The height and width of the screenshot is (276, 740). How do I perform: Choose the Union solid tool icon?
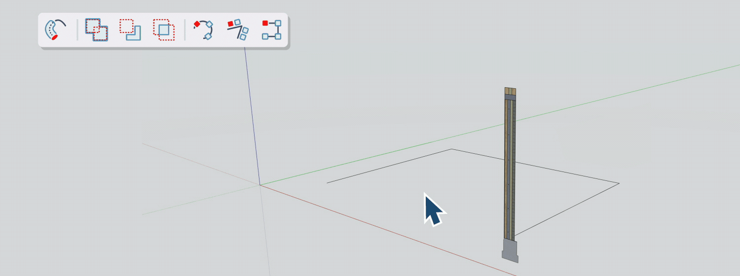[97, 30]
